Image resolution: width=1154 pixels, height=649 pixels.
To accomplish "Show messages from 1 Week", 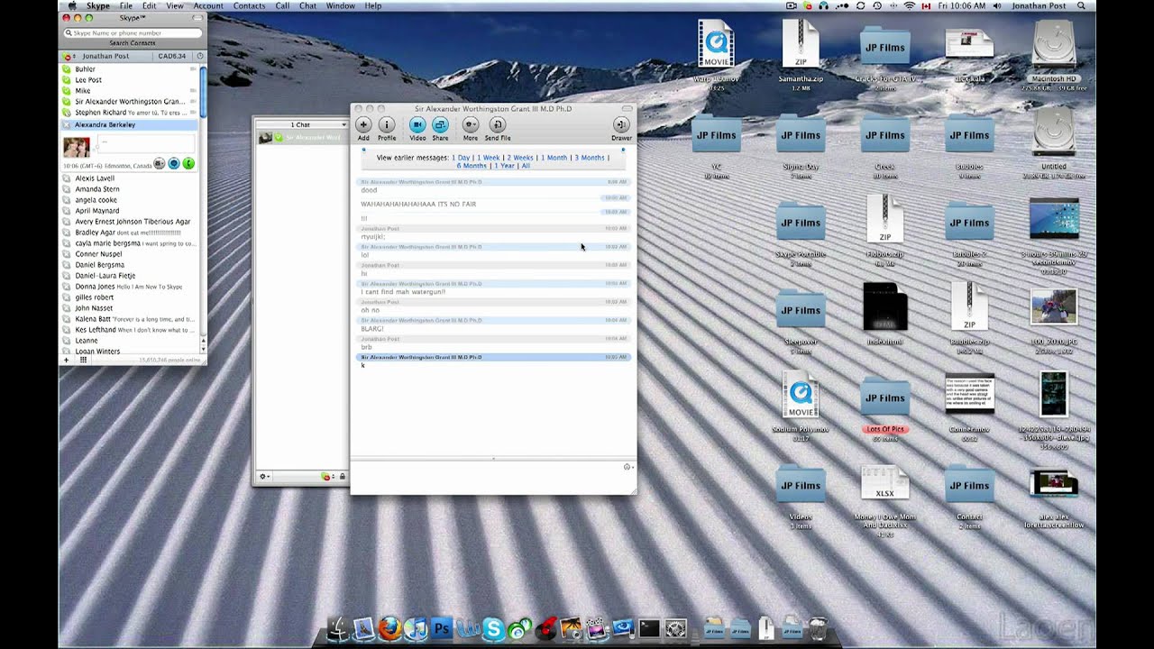I will pyautogui.click(x=488, y=158).
